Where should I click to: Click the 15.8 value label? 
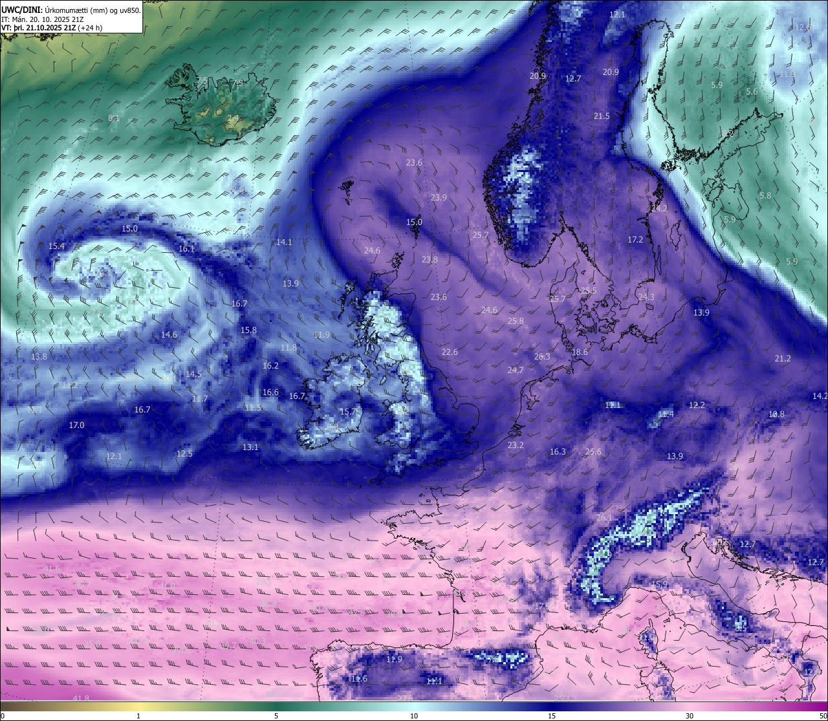click(248, 330)
